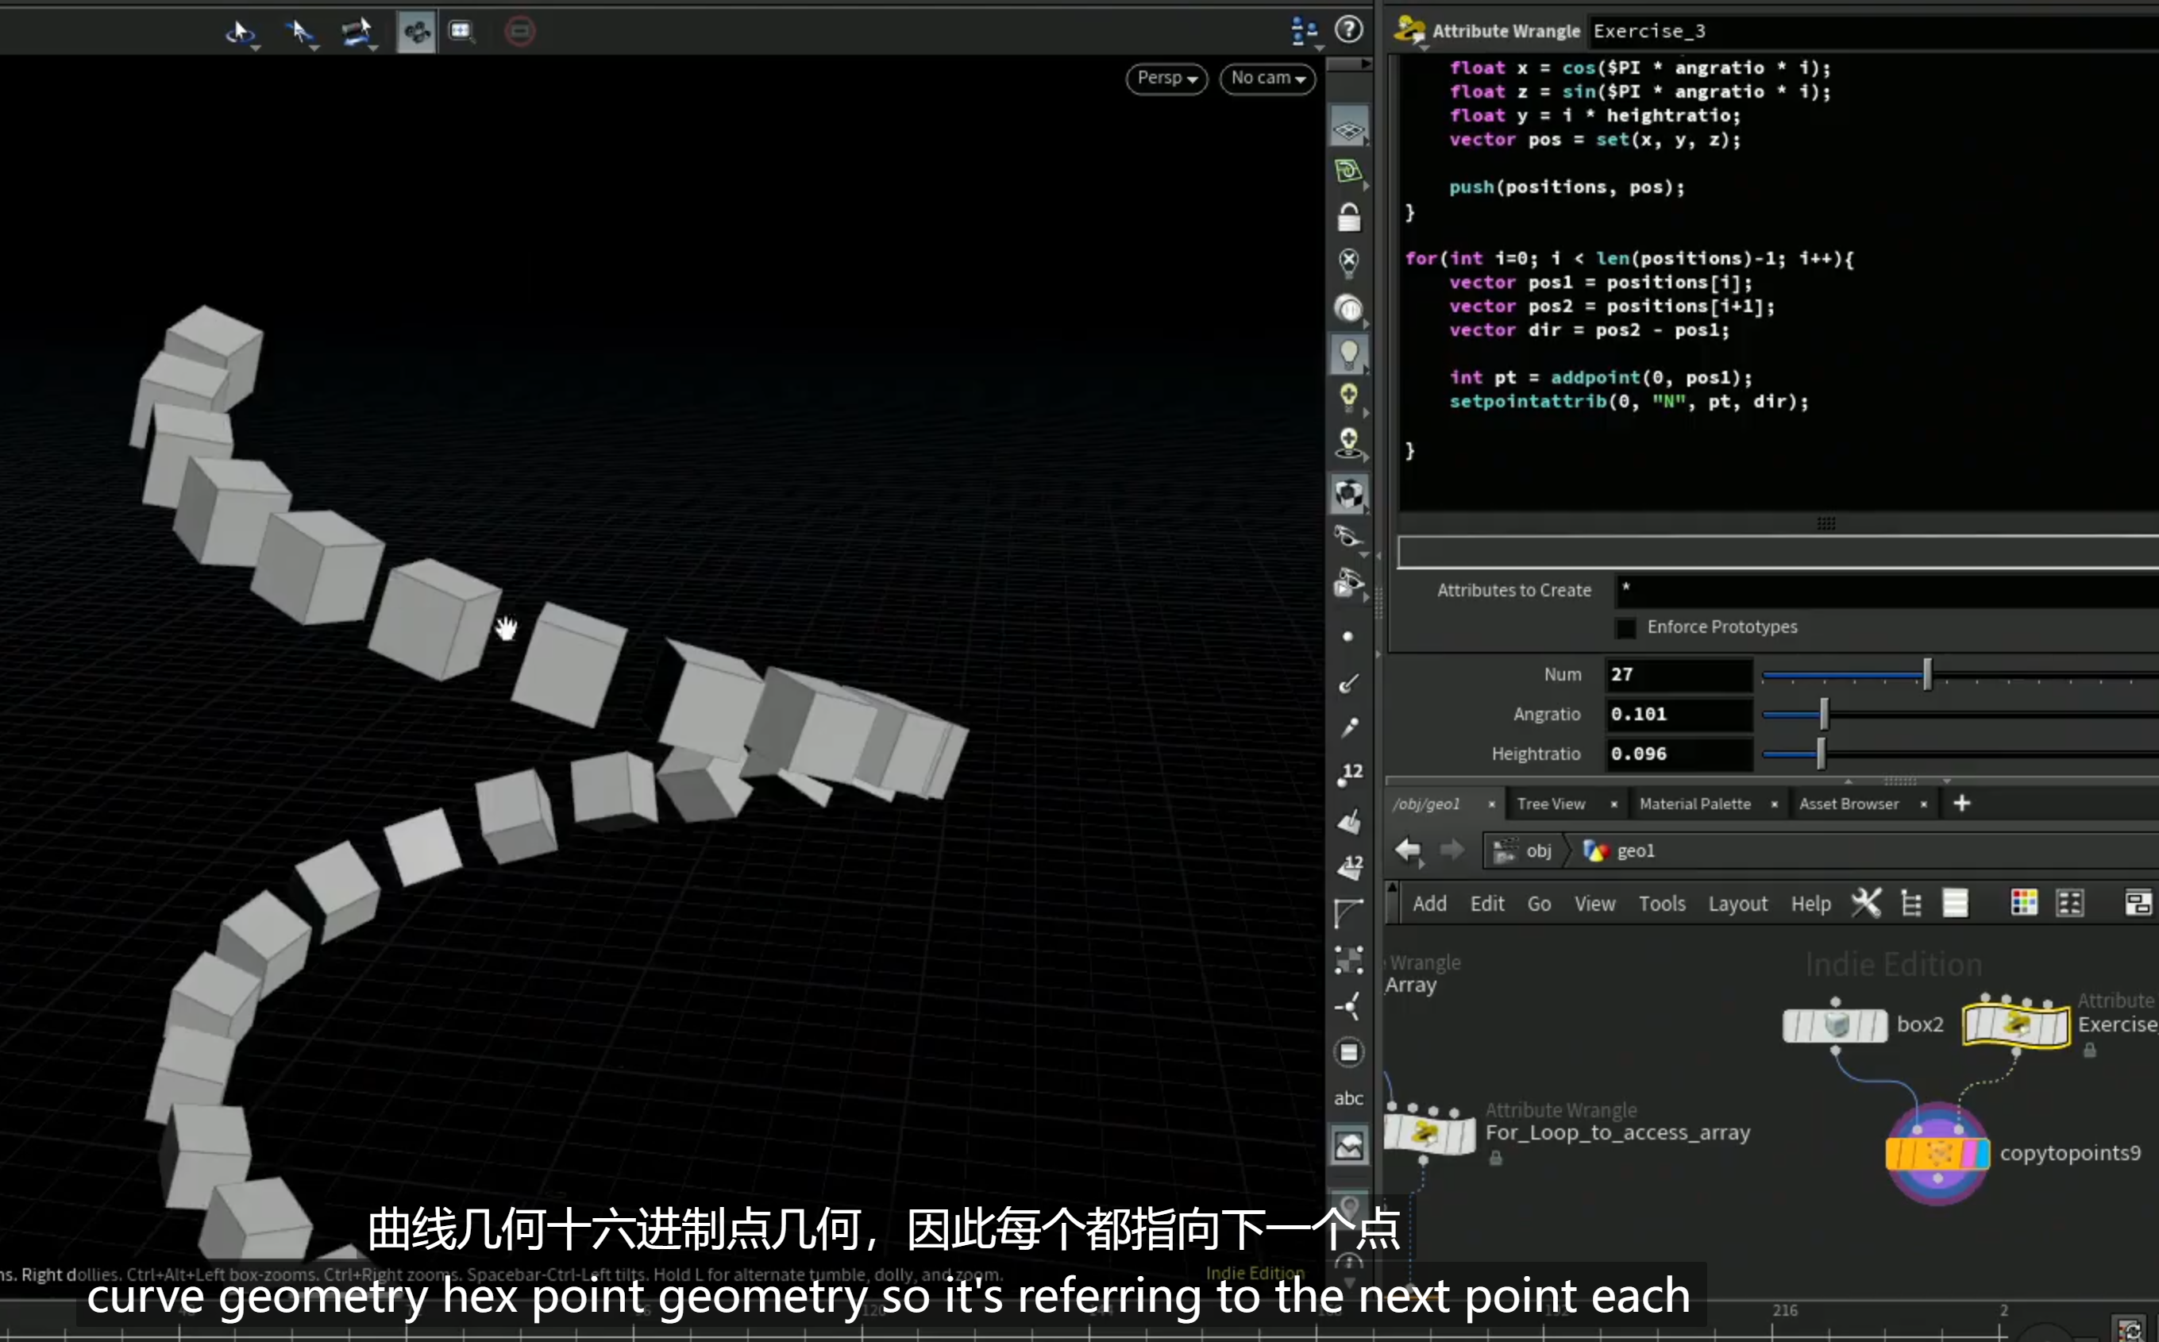Click the sunglasses with play icon

1349,584
